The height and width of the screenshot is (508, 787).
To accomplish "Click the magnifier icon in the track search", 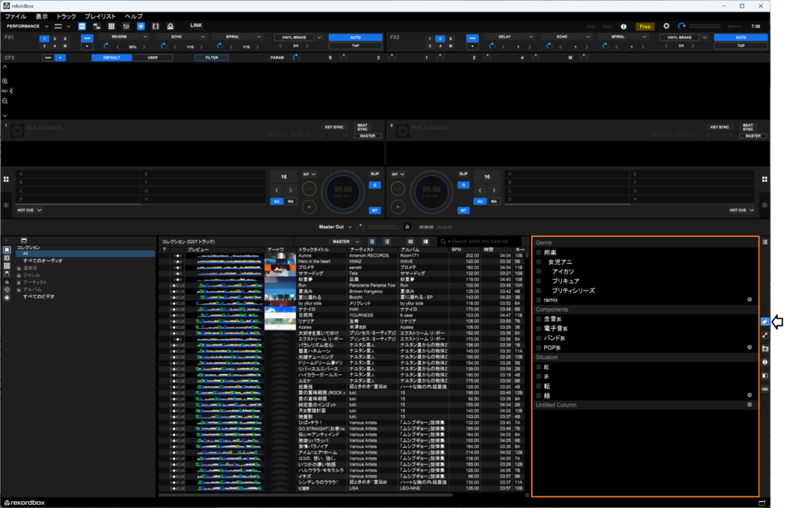I will click(443, 241).
